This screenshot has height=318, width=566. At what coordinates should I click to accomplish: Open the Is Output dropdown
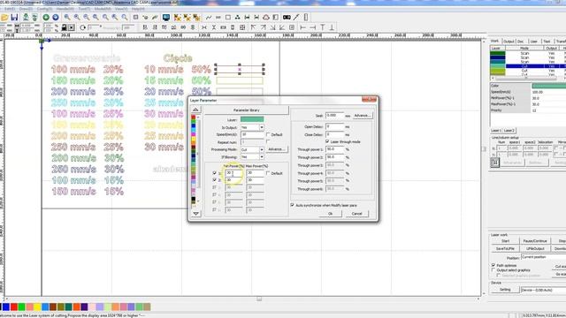pyautogui.click(x=262, y=127)
